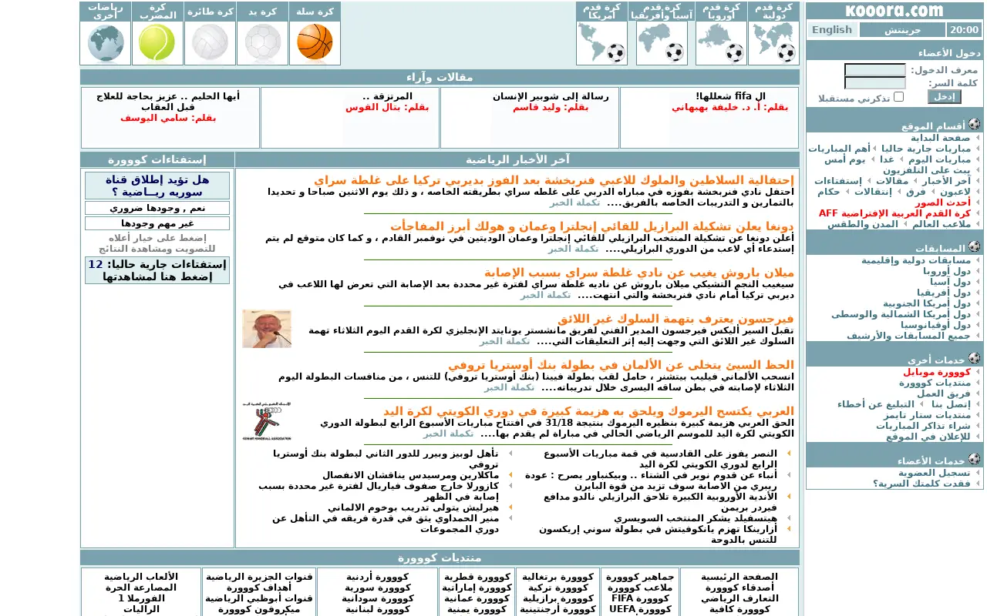Open فقدت كلمتك السرية؟ forgot password link

click(921, 484)
